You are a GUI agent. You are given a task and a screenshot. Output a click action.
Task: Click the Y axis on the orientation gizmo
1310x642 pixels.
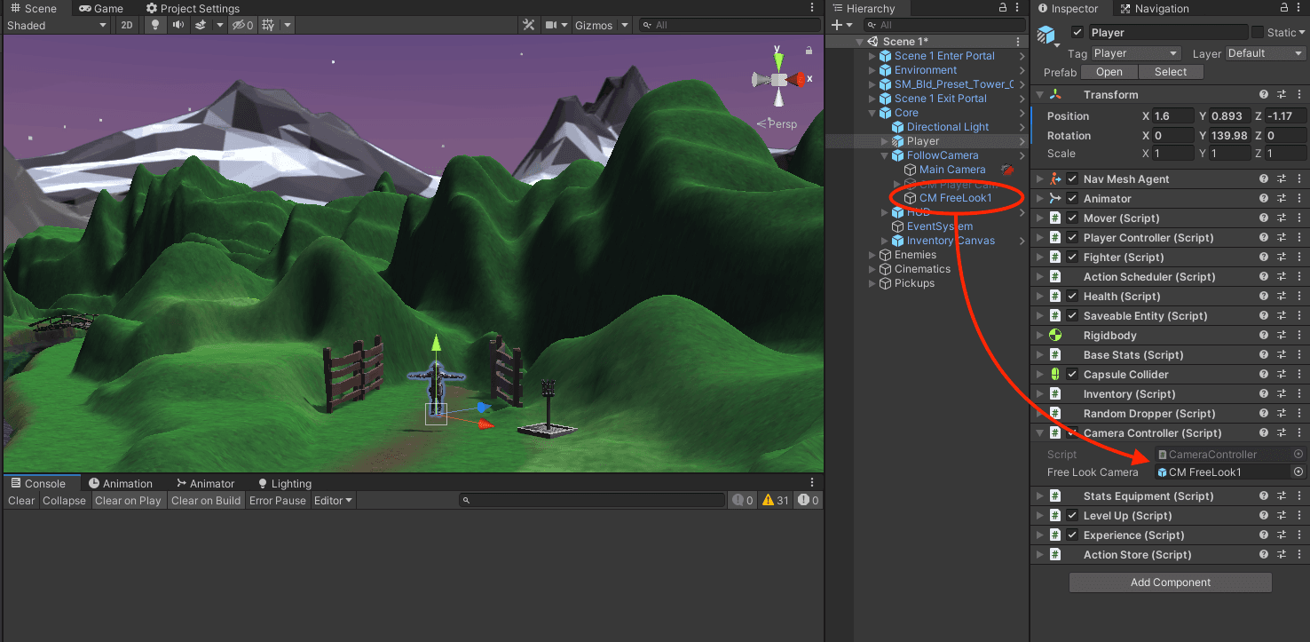(778, 59)
